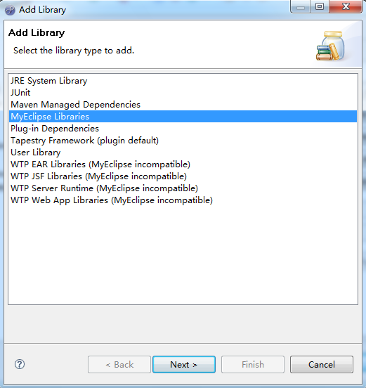Viewport: 366px width, 388px height.
Task: Click the Next button
Action: tap(184, 365)
